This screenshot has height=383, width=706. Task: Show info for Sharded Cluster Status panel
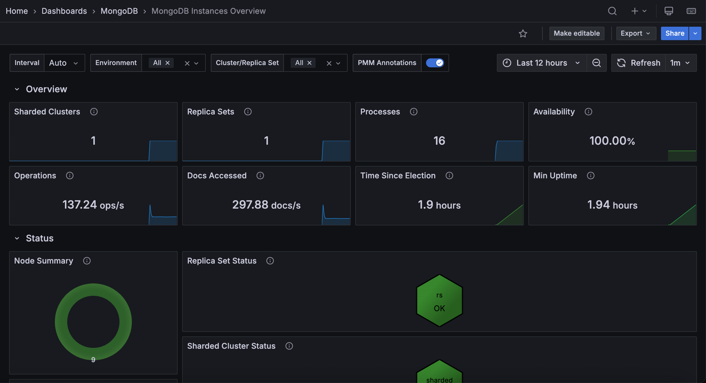(289, 346)
